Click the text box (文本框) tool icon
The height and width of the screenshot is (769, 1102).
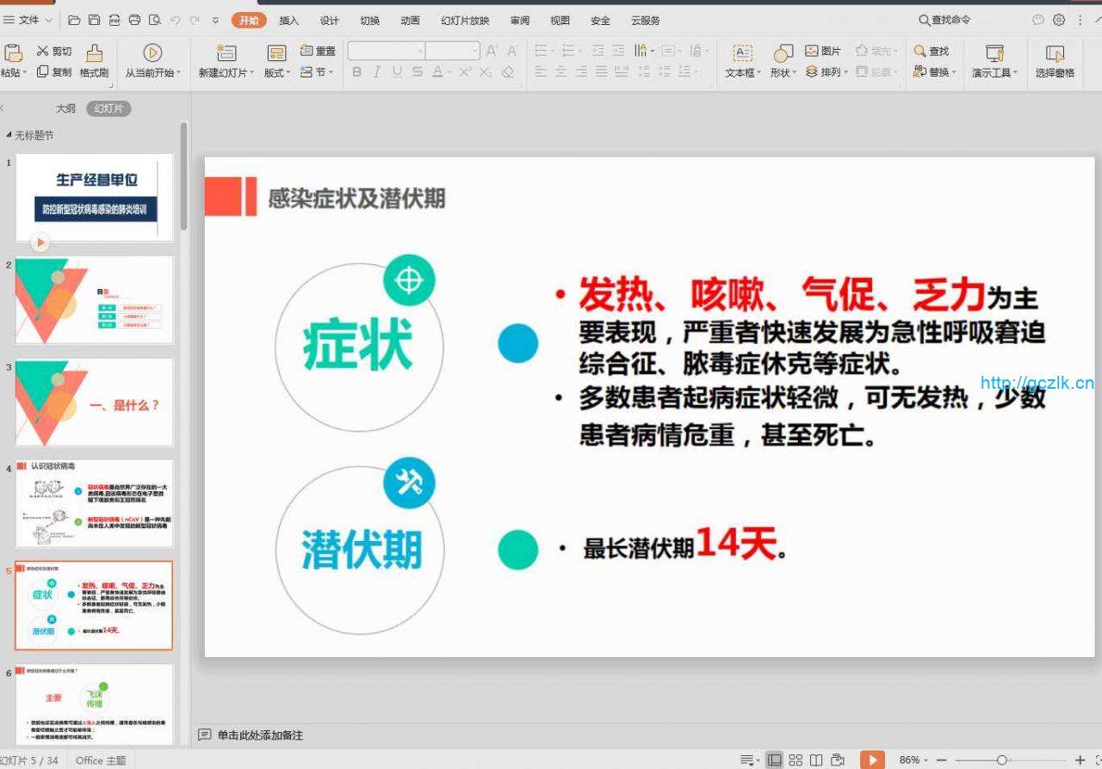(x=741, y=53)
